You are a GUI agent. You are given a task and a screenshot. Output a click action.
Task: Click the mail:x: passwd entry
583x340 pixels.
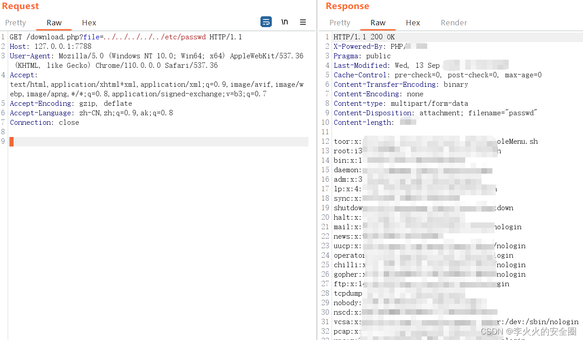pos(428,227)
